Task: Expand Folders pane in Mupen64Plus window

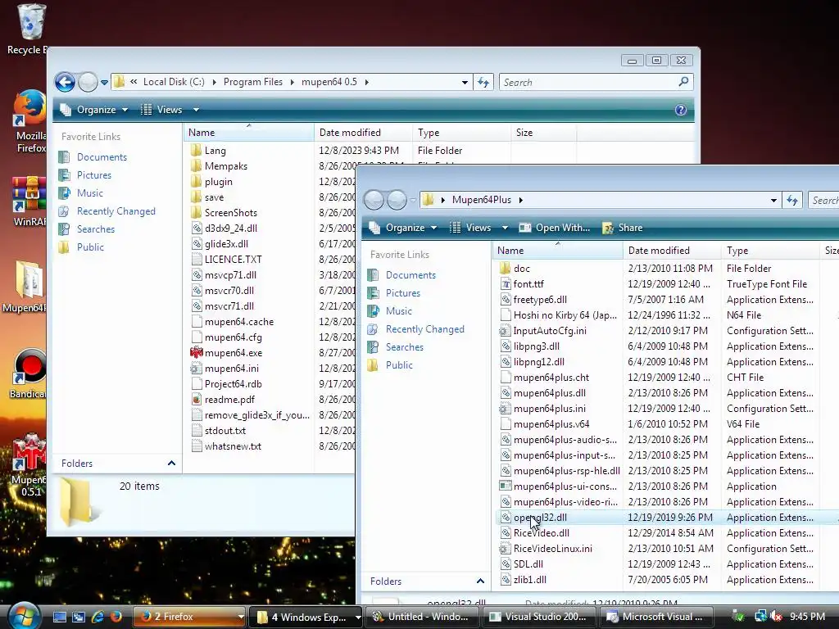Action: pyautogui.click(x=480, y=581)
